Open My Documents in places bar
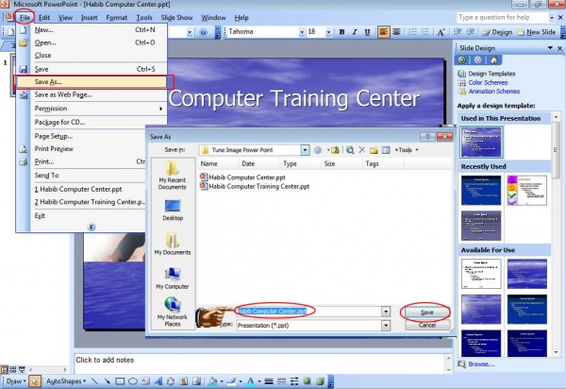The width and height of the screenshot is (566, 389). 173,244
